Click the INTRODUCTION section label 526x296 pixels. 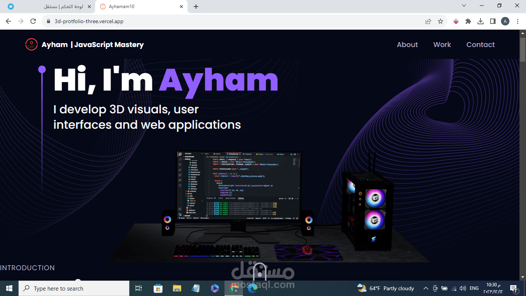click(x=27, y=268)
